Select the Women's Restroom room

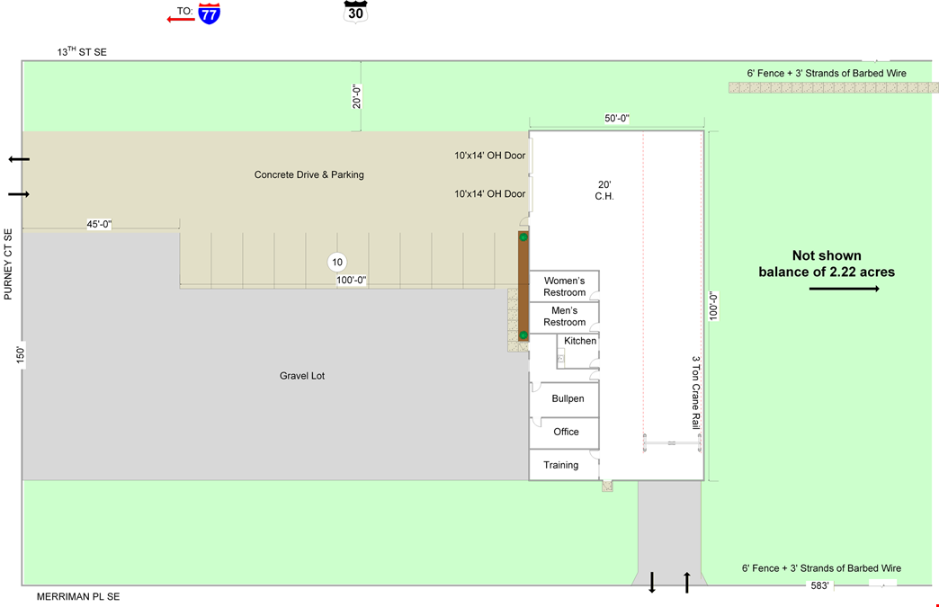click(564, 286)
